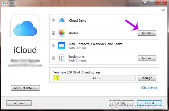169x111 pixels.
Task: Click the iCloud Drive cloud icon
Action: 62,20
